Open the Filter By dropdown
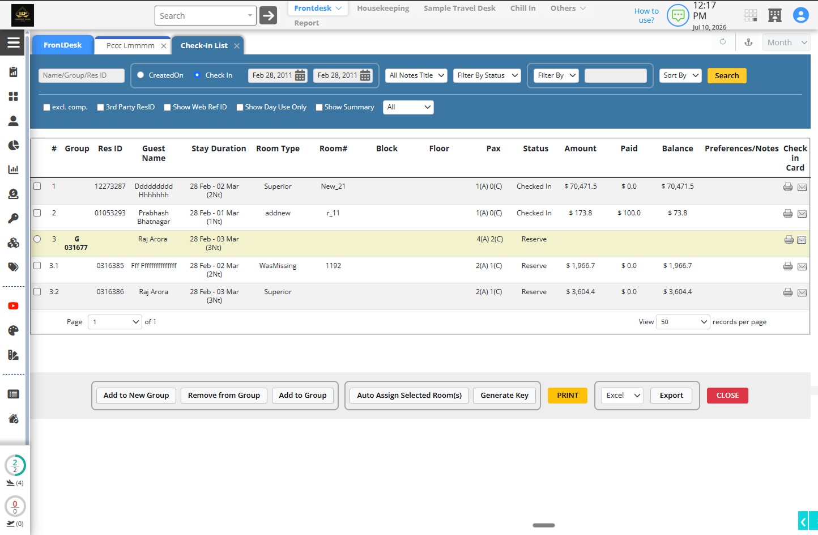This screenshot has height=535, width=818. 556,75
